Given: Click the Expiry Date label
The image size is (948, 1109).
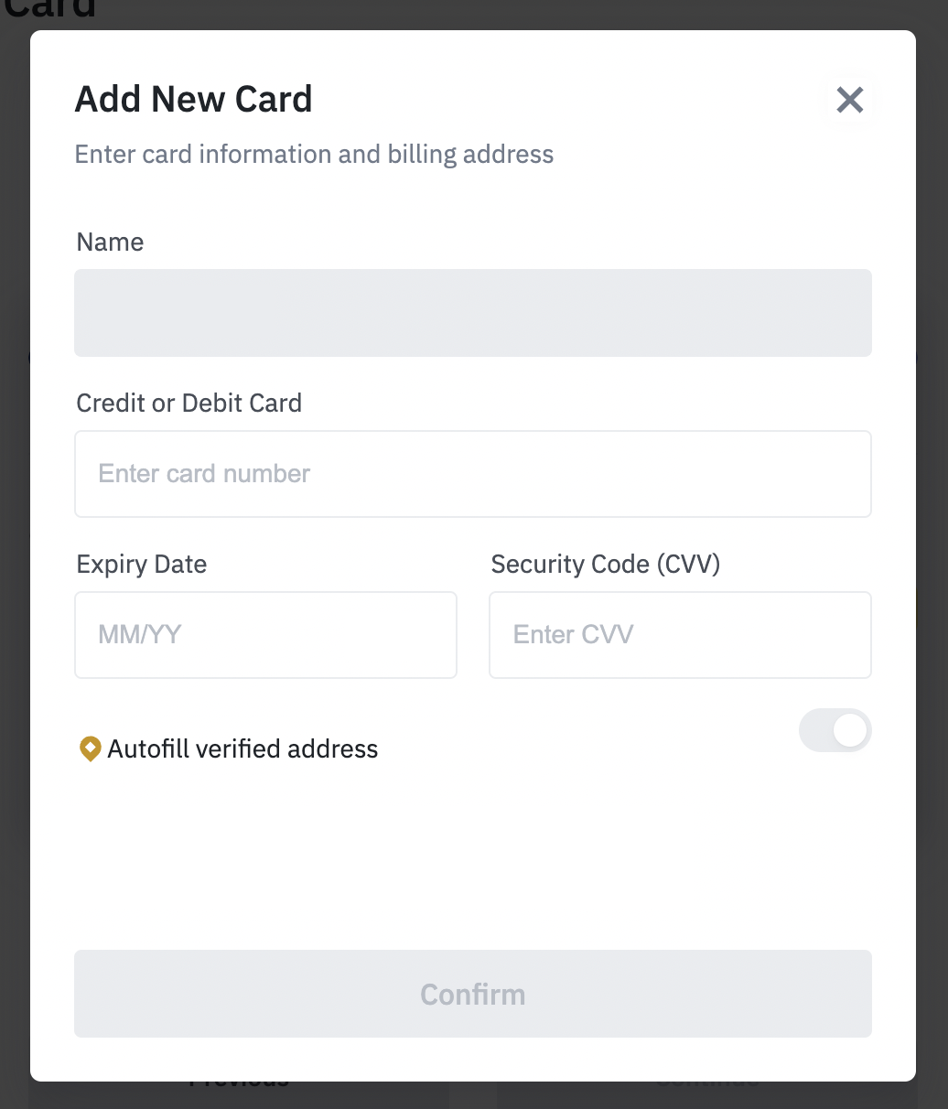Looking at the screenshot, I should [142, 565].
